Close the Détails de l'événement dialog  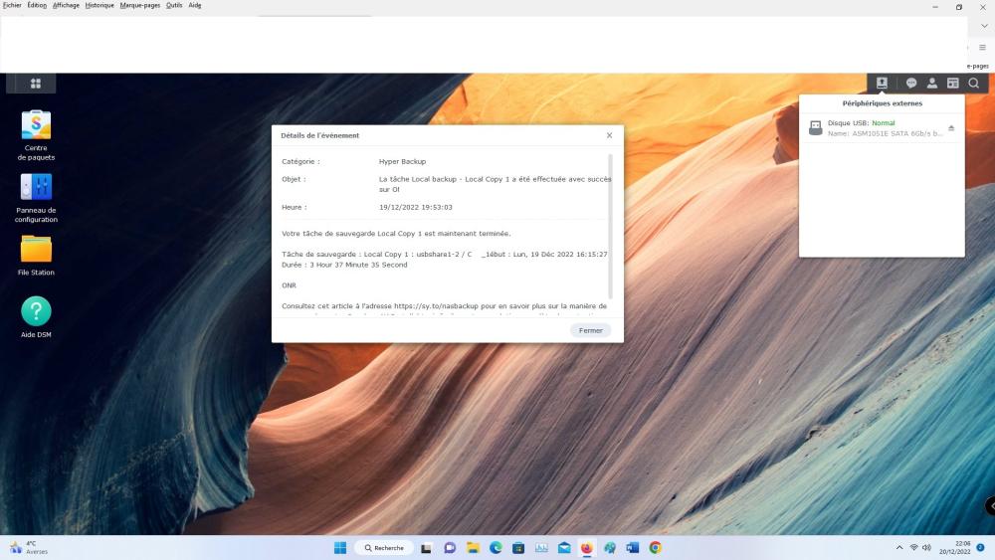click(610, 135)
